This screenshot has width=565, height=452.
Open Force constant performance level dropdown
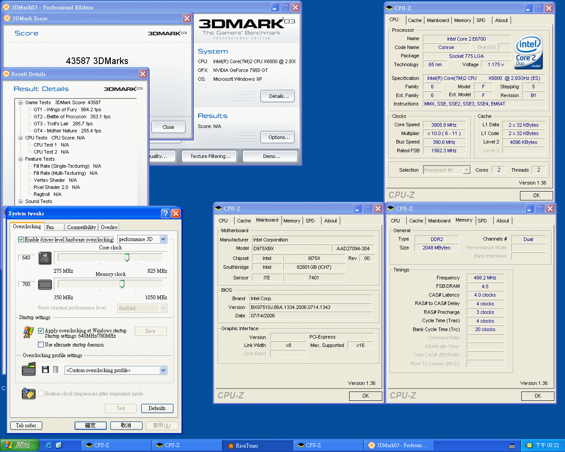(163, 308)
